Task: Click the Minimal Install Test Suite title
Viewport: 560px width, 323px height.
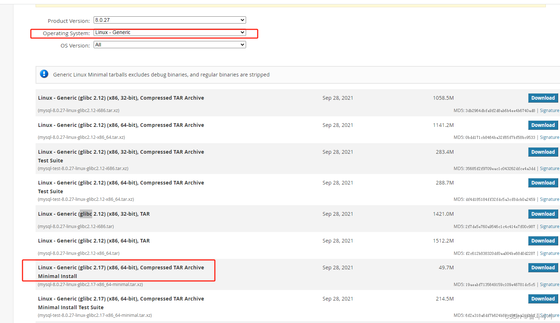Action: 121,303
